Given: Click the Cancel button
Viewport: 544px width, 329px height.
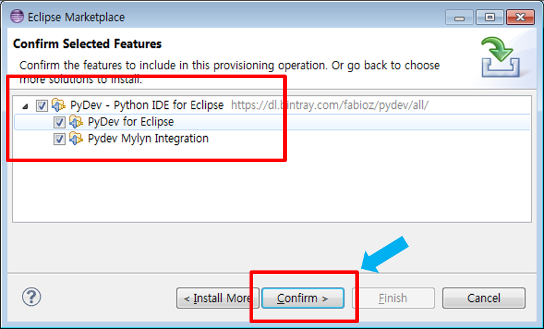Looking at the screenshot, I should coord(483,298).
